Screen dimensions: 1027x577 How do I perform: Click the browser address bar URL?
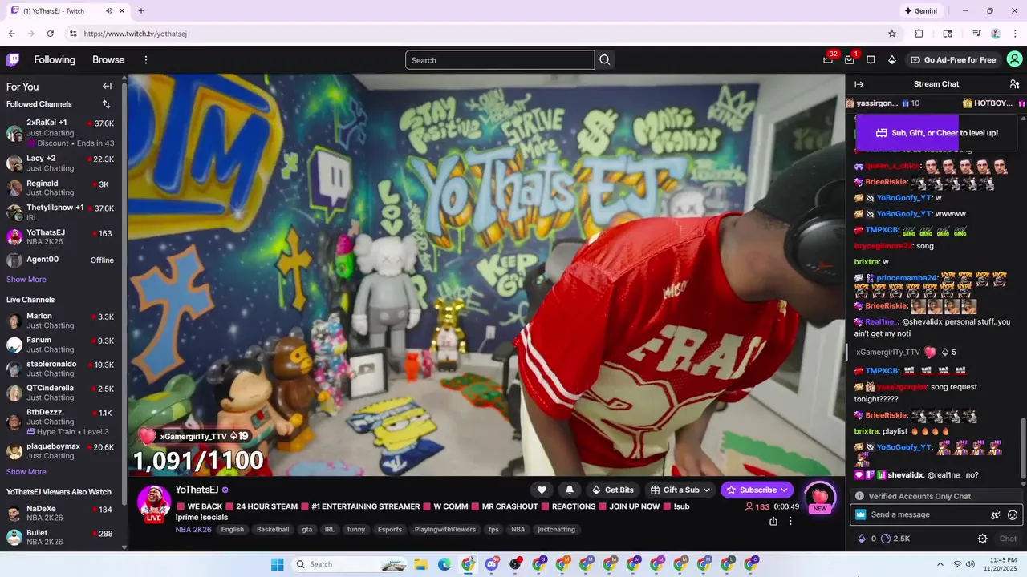coord(136,34)
